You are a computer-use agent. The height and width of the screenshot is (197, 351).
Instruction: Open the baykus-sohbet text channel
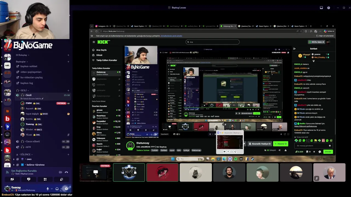click(x=43, y=66)
